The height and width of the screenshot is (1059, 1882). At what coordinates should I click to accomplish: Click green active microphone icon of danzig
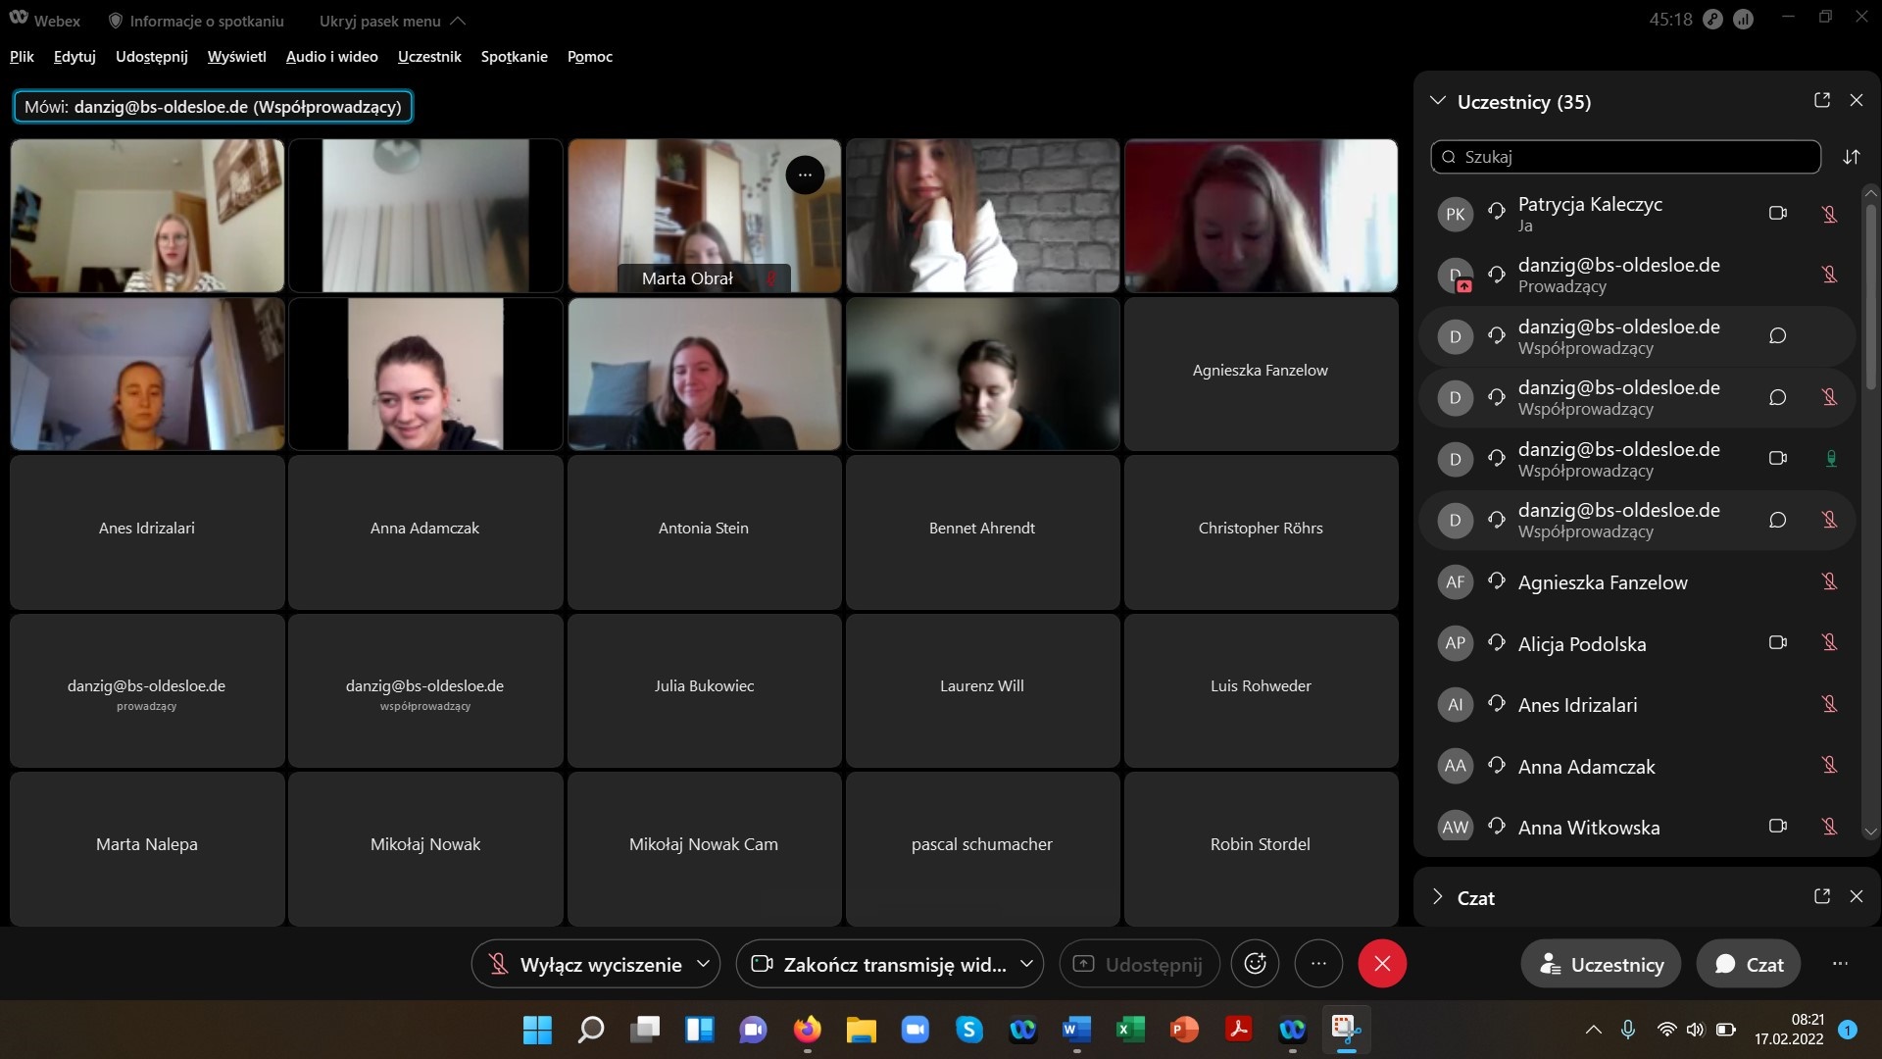click(1830, 458)
